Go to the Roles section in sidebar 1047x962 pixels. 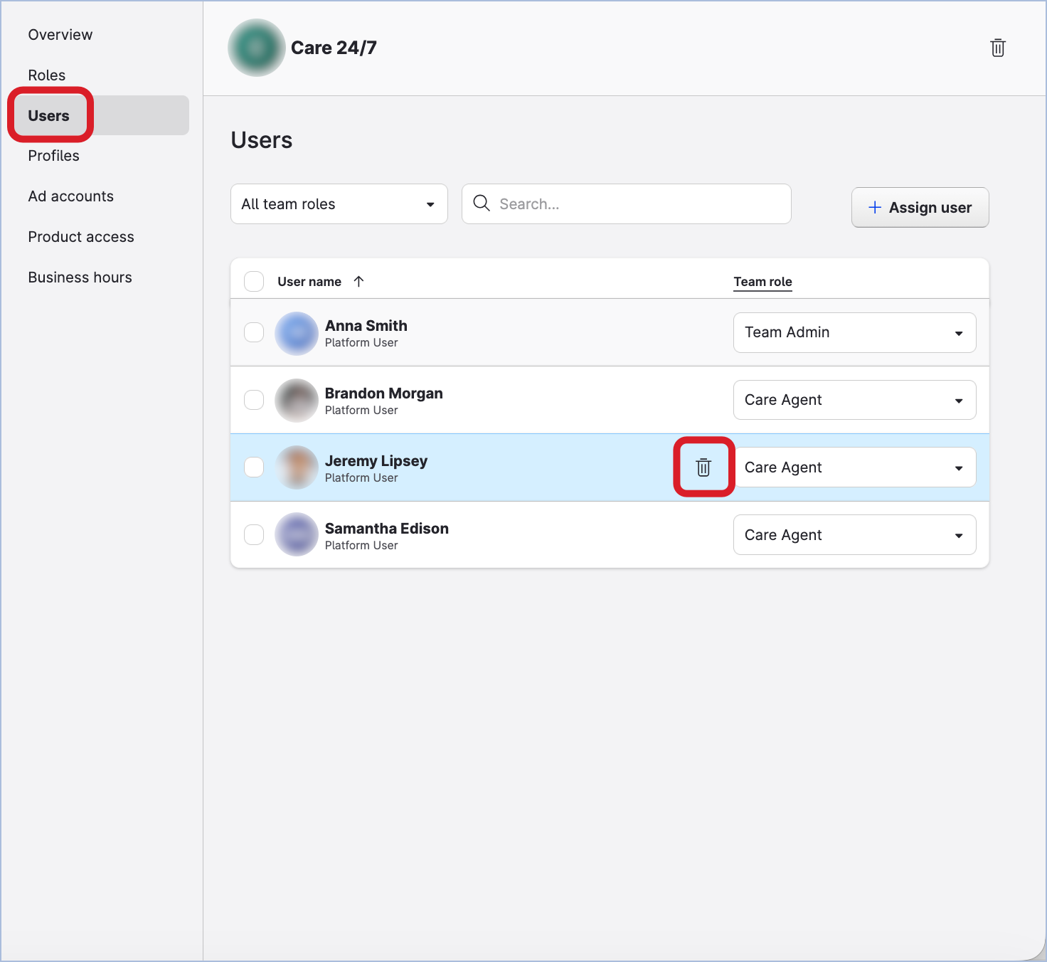point(47,75)
